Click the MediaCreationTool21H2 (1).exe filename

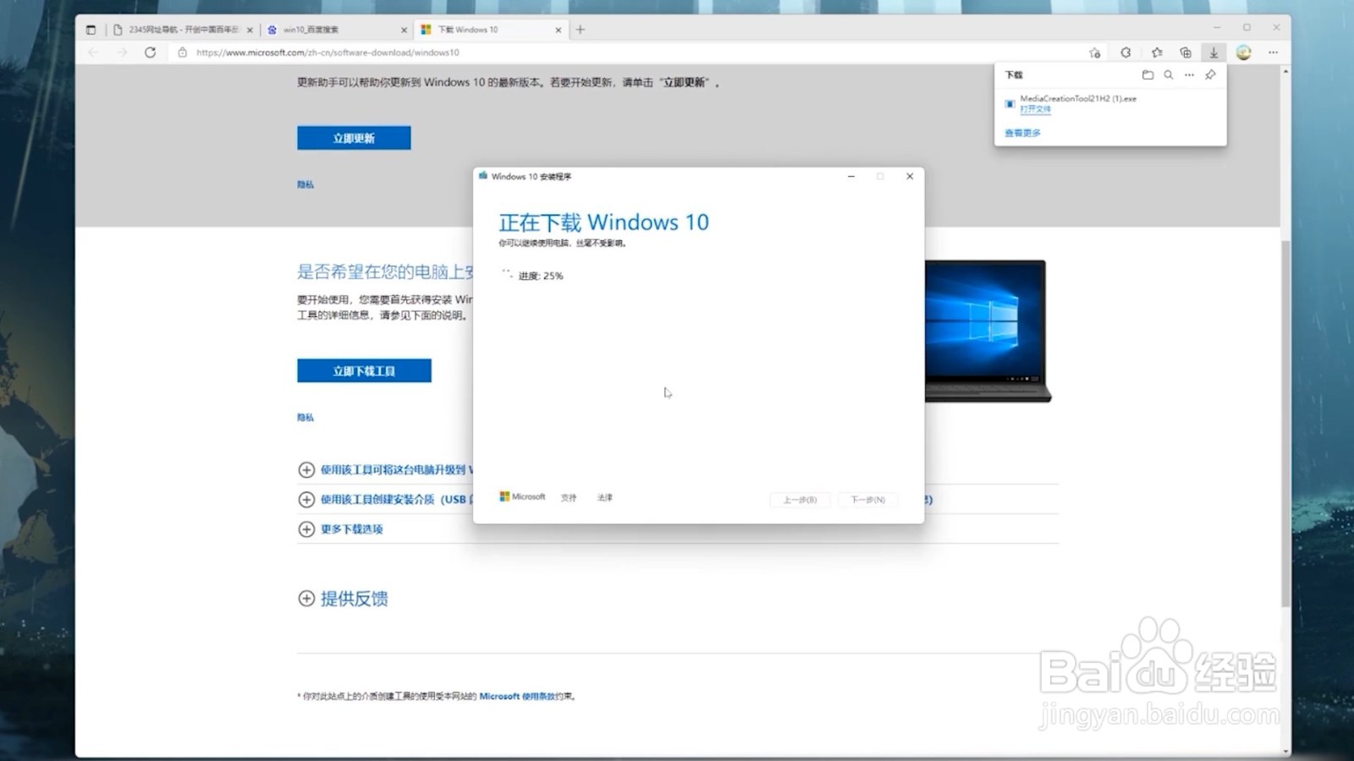point(1078,99)
